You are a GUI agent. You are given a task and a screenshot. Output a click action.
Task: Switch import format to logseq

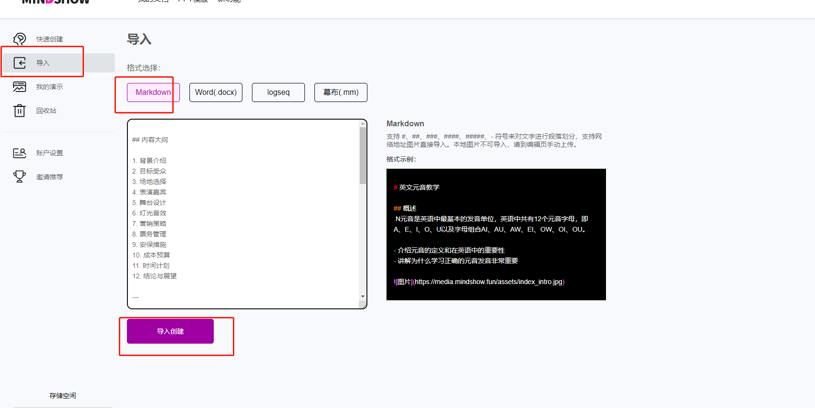[x=278, y=92]
